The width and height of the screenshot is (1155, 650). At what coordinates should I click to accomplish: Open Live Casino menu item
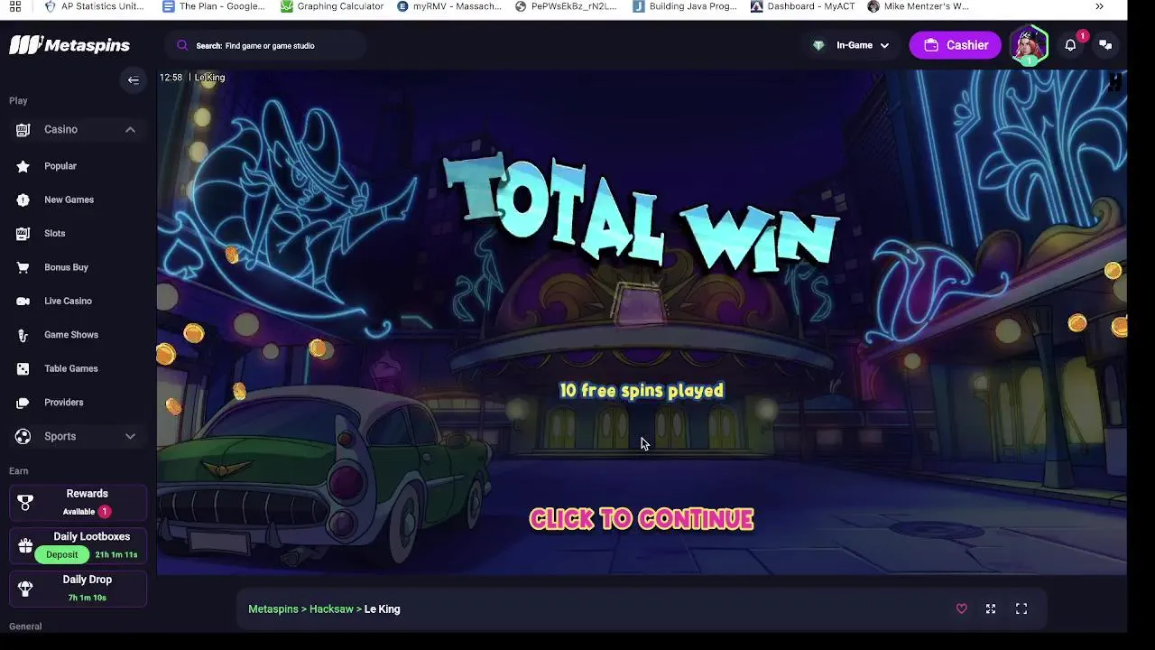[68, 301]
